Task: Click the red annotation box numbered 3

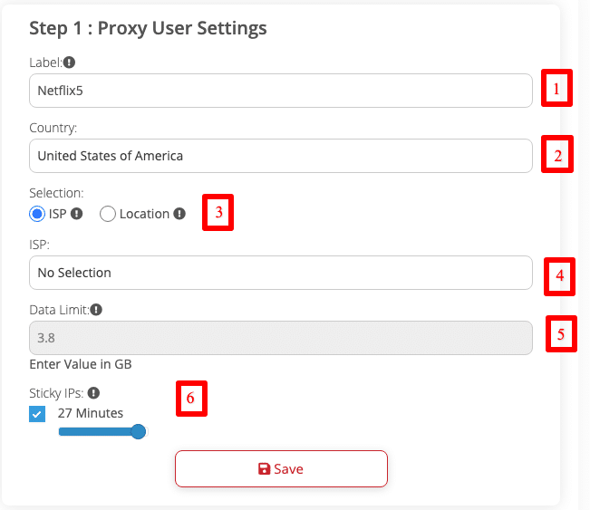Action: click(x=218, y=213)
